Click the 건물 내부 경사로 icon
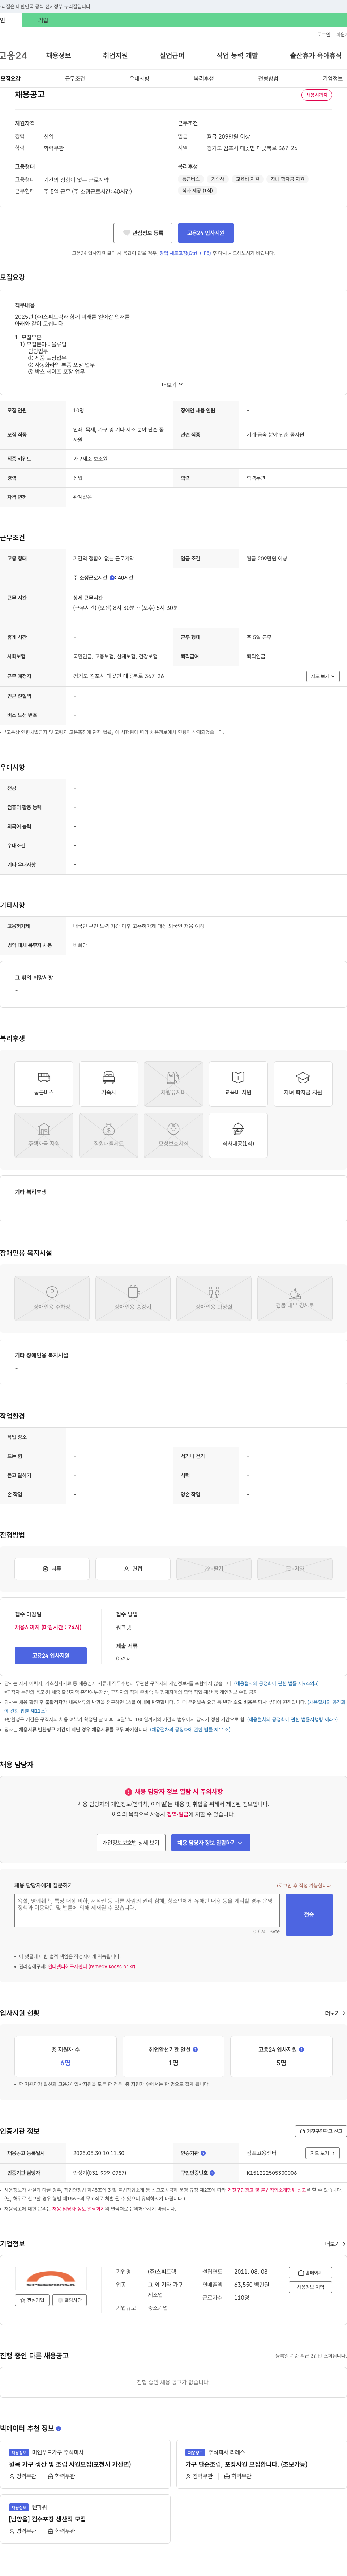 click(295, 1298)
